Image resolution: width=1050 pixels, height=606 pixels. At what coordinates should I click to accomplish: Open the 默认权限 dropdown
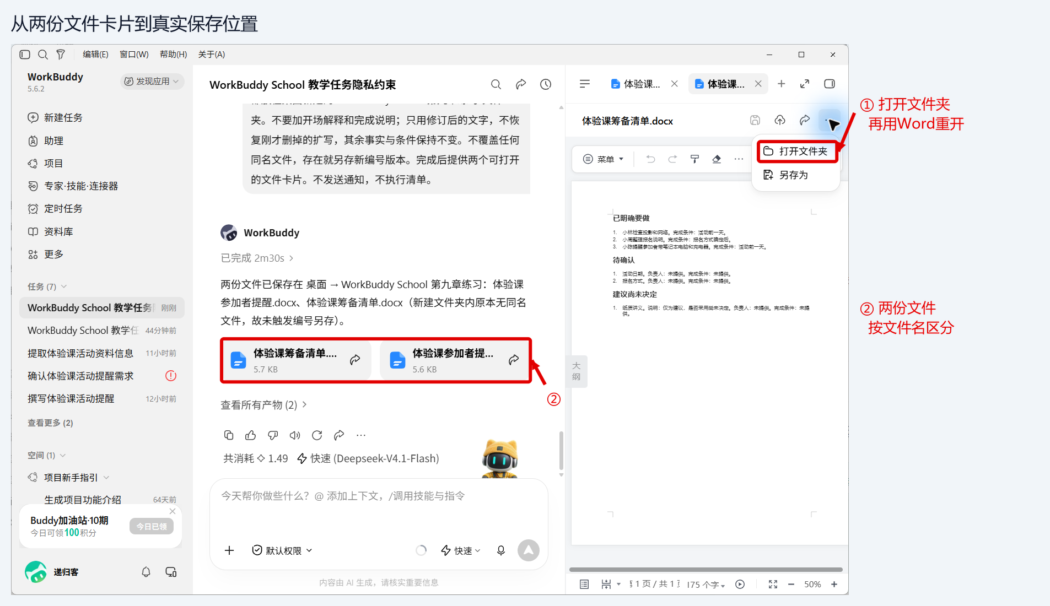282,550
